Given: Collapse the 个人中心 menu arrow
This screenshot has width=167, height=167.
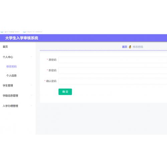Looking at the screenshot, I should click(x=31, y=57).
